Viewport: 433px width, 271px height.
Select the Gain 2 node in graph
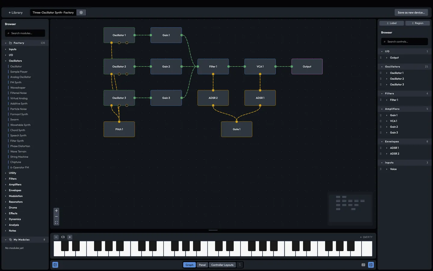pyautogui.click(x=166, y=67)
